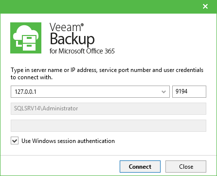The height and width of the screenshot is (176, 217).
Task: Click the SQLSRV14\Administrator username field
Action: [x=108, y=108]
